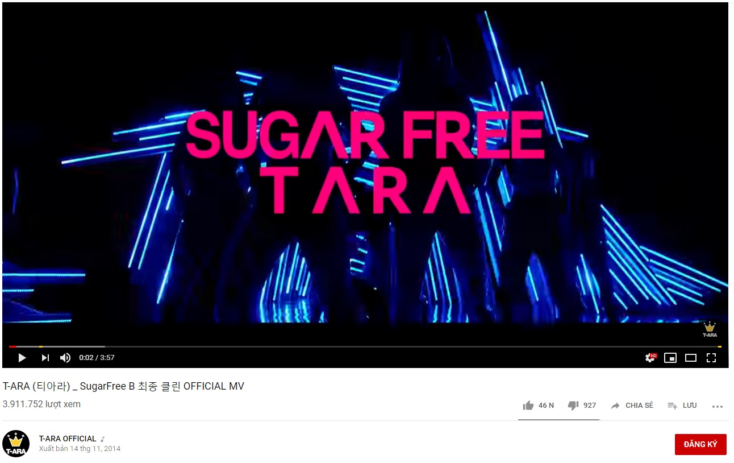Click the music note badge beside channel name
Image resolution: width=734 pixels, height=463 pixels.
(x=103, y=439)
